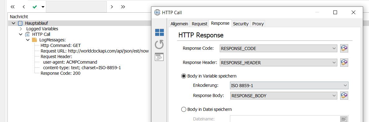Image resolution: width=369 pixels, height=122 pixels.
Task: Open variable picker beside Response Code
Action: 344,48
